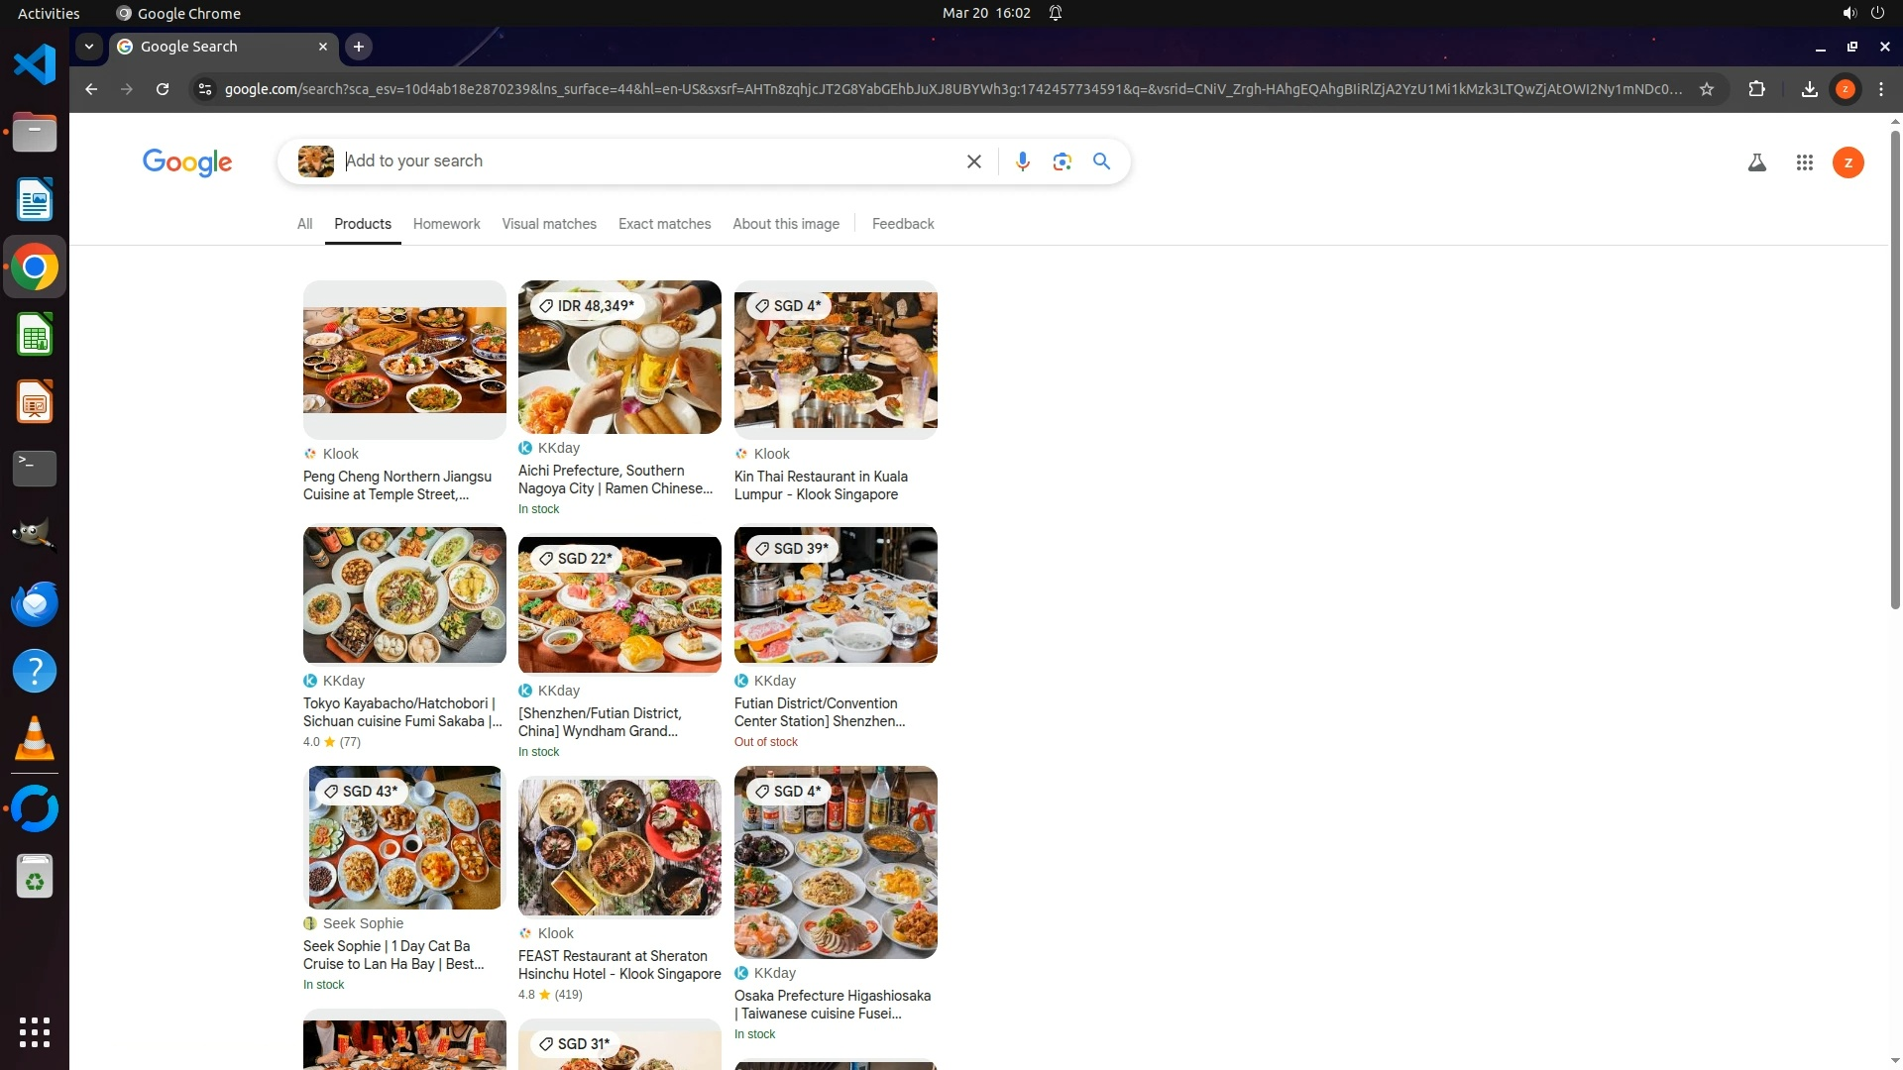Reload the current page
Screen dimensions: 1903x1070
[x=163, y=89]
